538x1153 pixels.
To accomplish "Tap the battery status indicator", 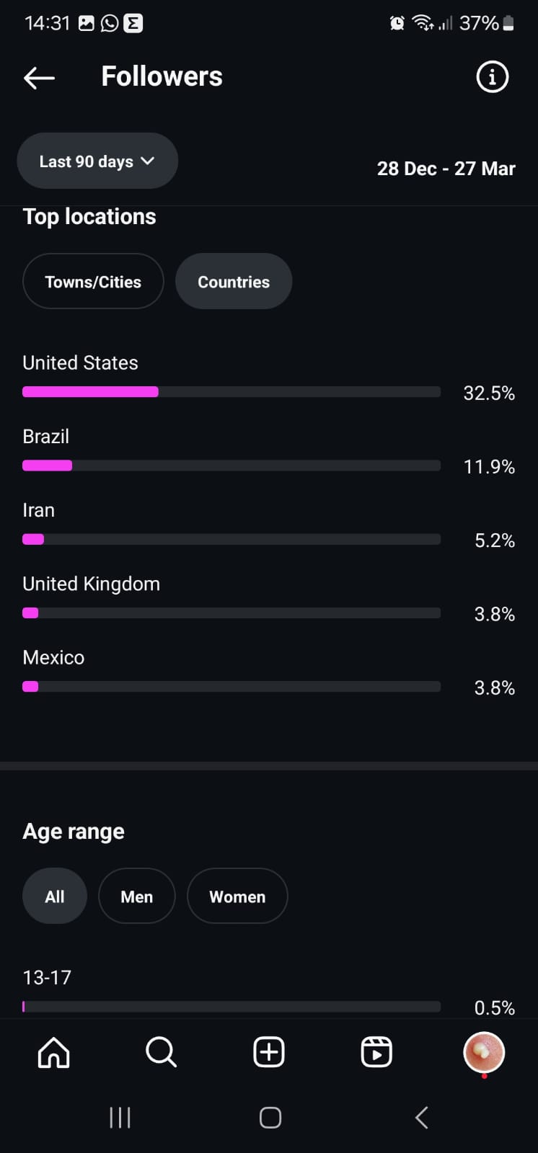I will click(x=508, y=24).
